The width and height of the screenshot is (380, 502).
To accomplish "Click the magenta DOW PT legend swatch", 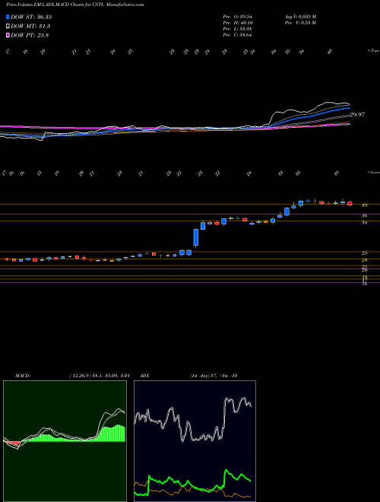I will tap(8, 35).
